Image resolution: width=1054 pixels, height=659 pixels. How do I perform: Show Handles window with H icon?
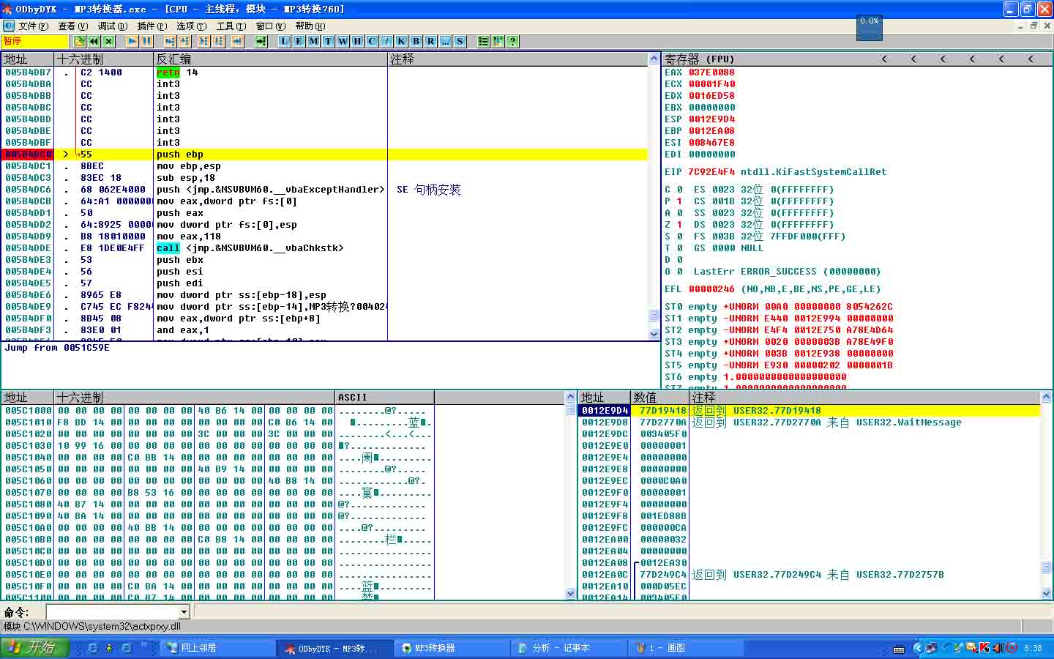click(x=357, y=42)
